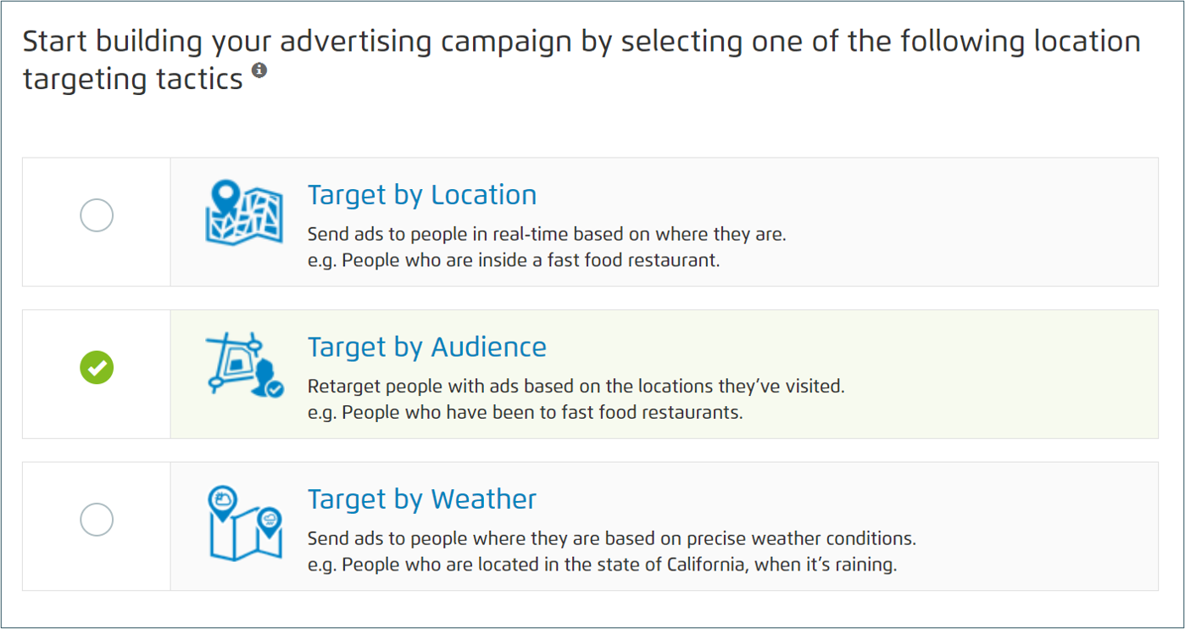Click the 'inside a fast food restaurant' example

click(514, 260)
